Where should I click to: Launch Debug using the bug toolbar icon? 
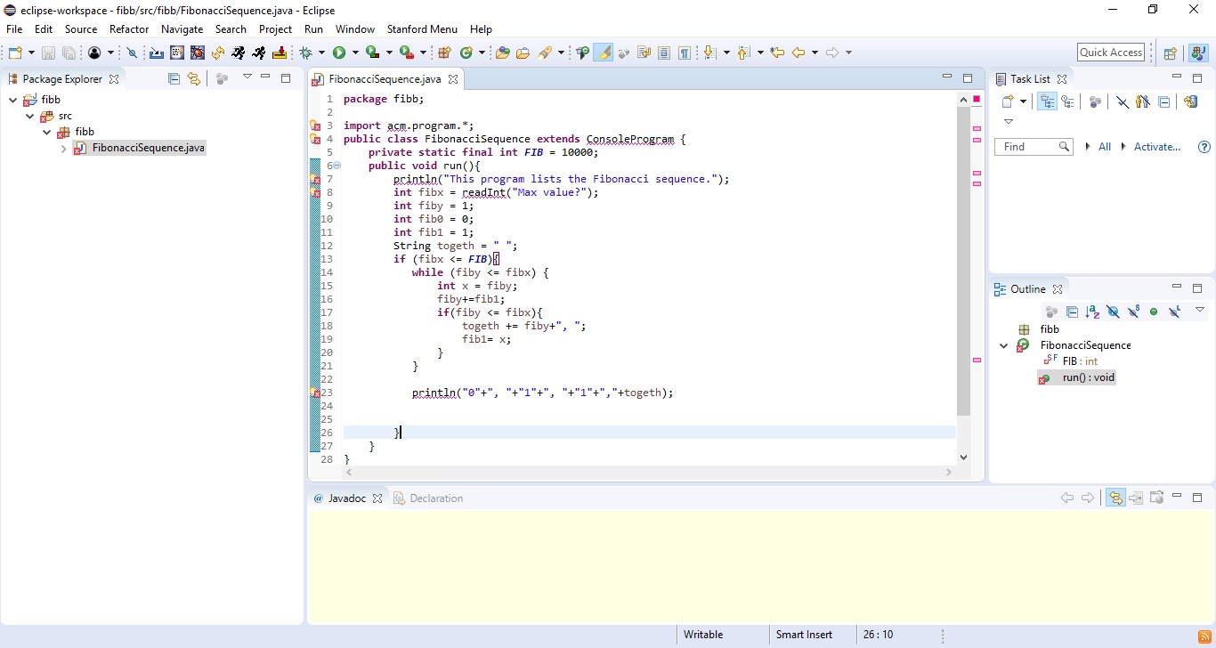tap(306, 53)
